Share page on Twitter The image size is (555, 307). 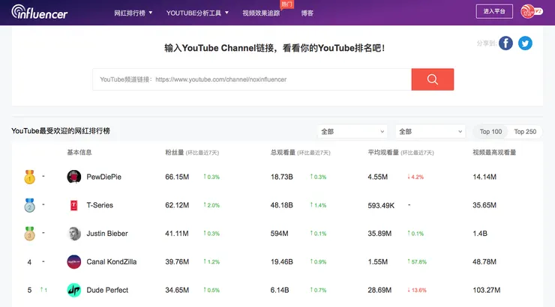coord(525,43)
